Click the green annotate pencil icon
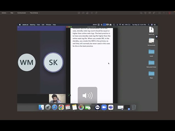This screenshot has width=175, height=131. [x=69, y=95]
